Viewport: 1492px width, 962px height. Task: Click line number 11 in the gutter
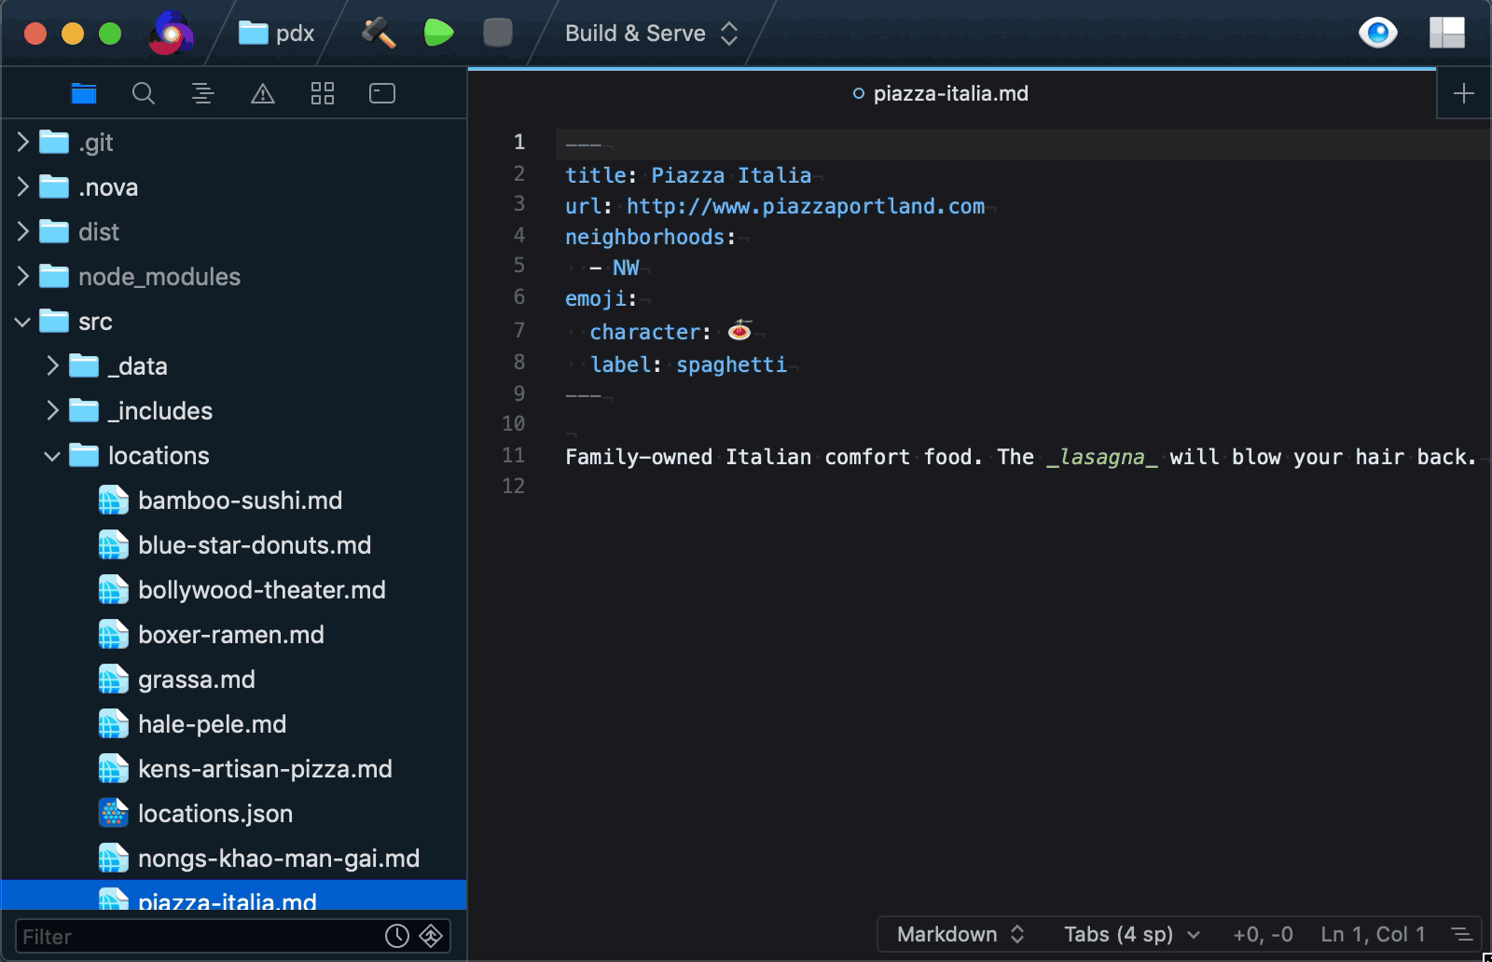tap(514, 455)
